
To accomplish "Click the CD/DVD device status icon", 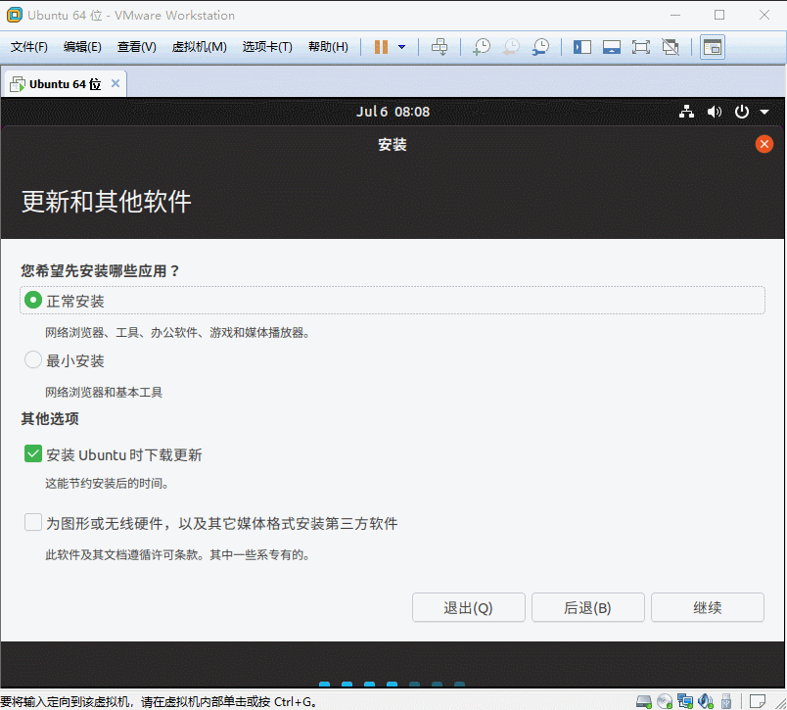I will point(665,701).
